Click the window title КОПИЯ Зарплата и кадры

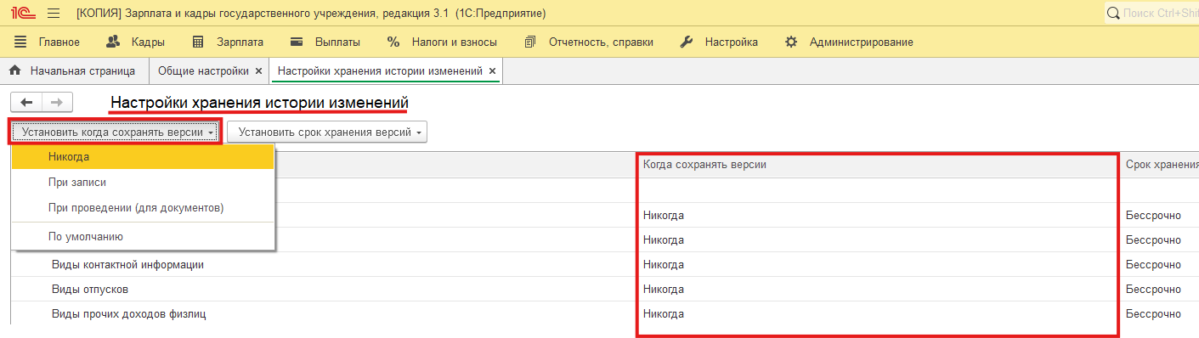coord(311,14)
